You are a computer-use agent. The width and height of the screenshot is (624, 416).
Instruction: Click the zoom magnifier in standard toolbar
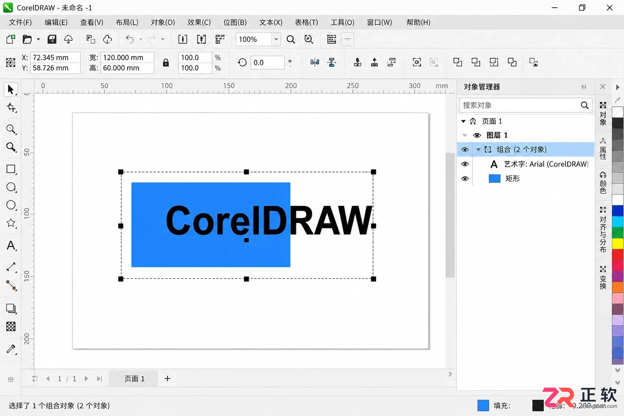[x=291, y=39]
